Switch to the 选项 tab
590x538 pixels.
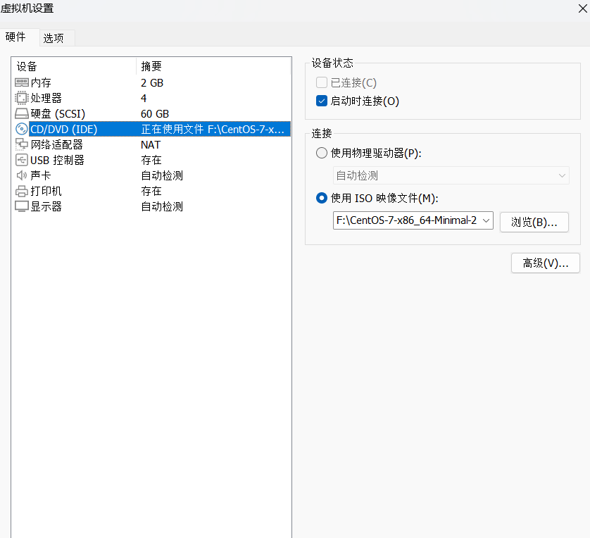coord(54,38)
